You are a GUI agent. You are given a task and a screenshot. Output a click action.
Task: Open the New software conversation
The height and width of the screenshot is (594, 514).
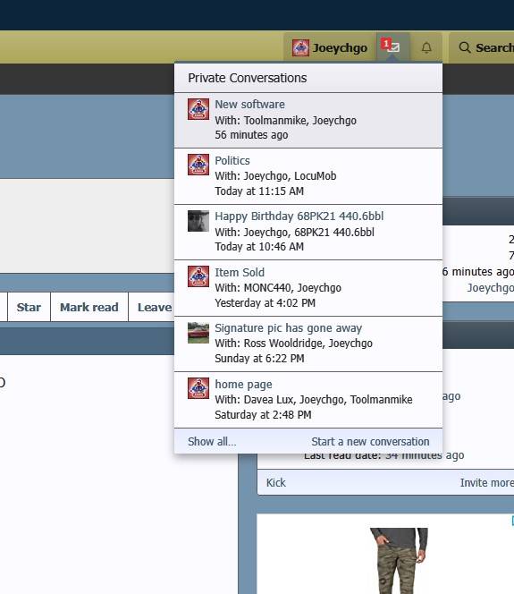click(249, 104)
